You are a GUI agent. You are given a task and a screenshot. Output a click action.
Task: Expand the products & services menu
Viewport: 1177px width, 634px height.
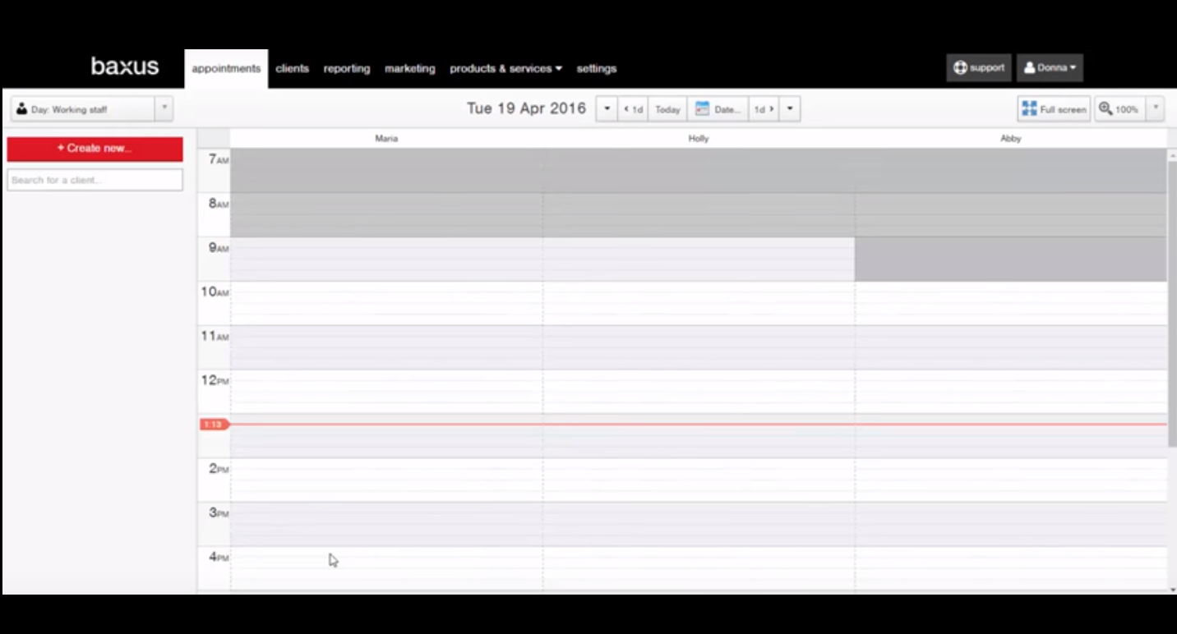[x=505, y=69]
